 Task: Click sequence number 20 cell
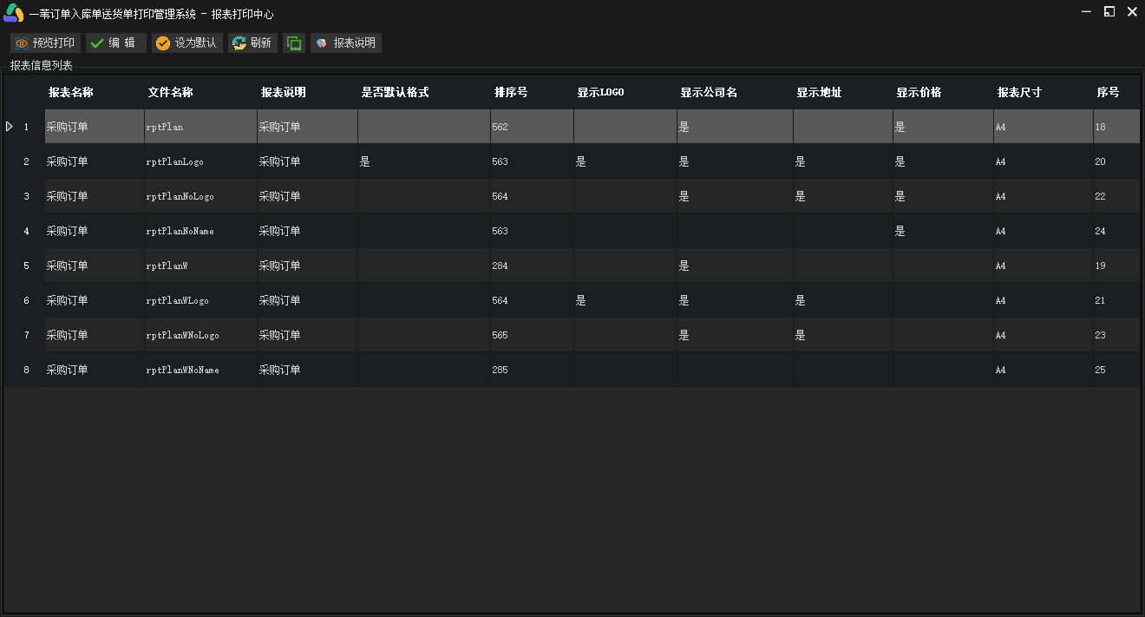pyautogui.click(x=1116, y=161)
